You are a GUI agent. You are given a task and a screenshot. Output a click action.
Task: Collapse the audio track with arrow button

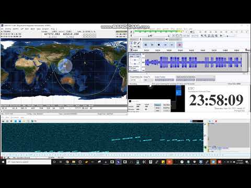(130, 70)
